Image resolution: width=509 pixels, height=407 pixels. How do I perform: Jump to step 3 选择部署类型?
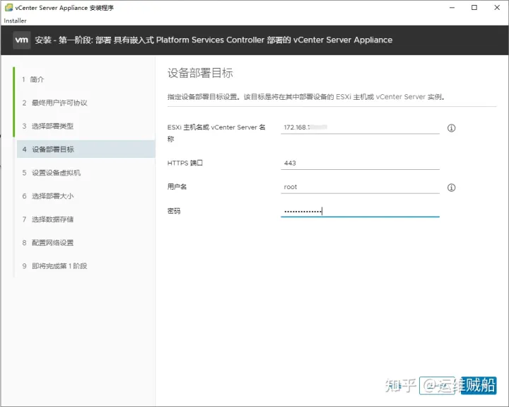pos(52,126)
